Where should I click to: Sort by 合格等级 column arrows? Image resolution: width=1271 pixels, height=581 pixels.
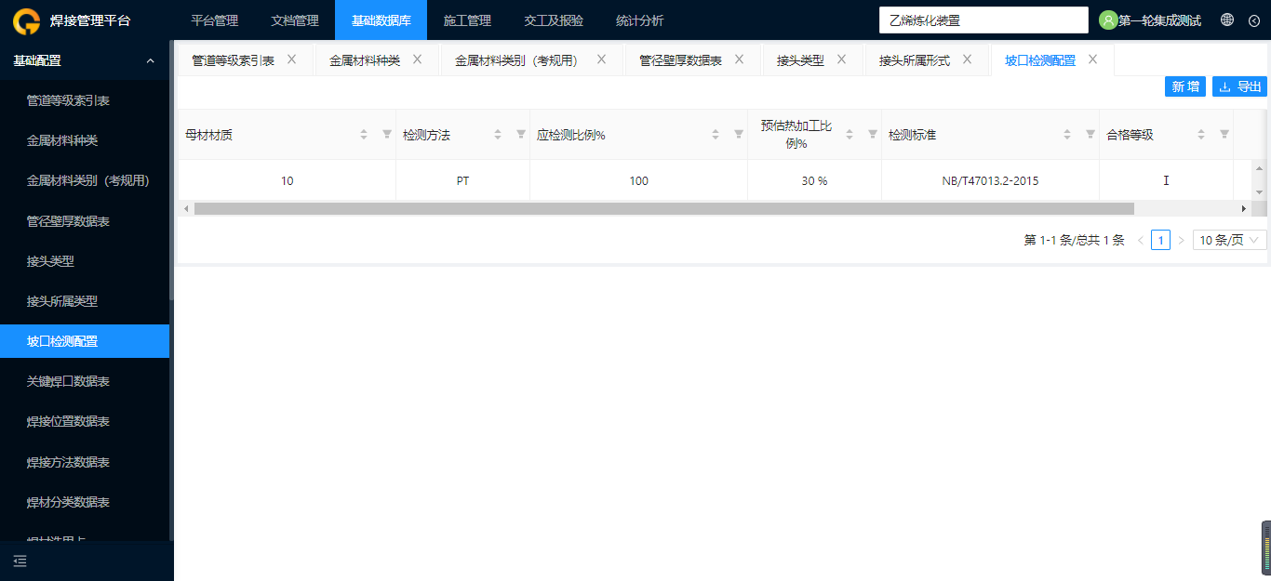click(x=1201, y=135)
